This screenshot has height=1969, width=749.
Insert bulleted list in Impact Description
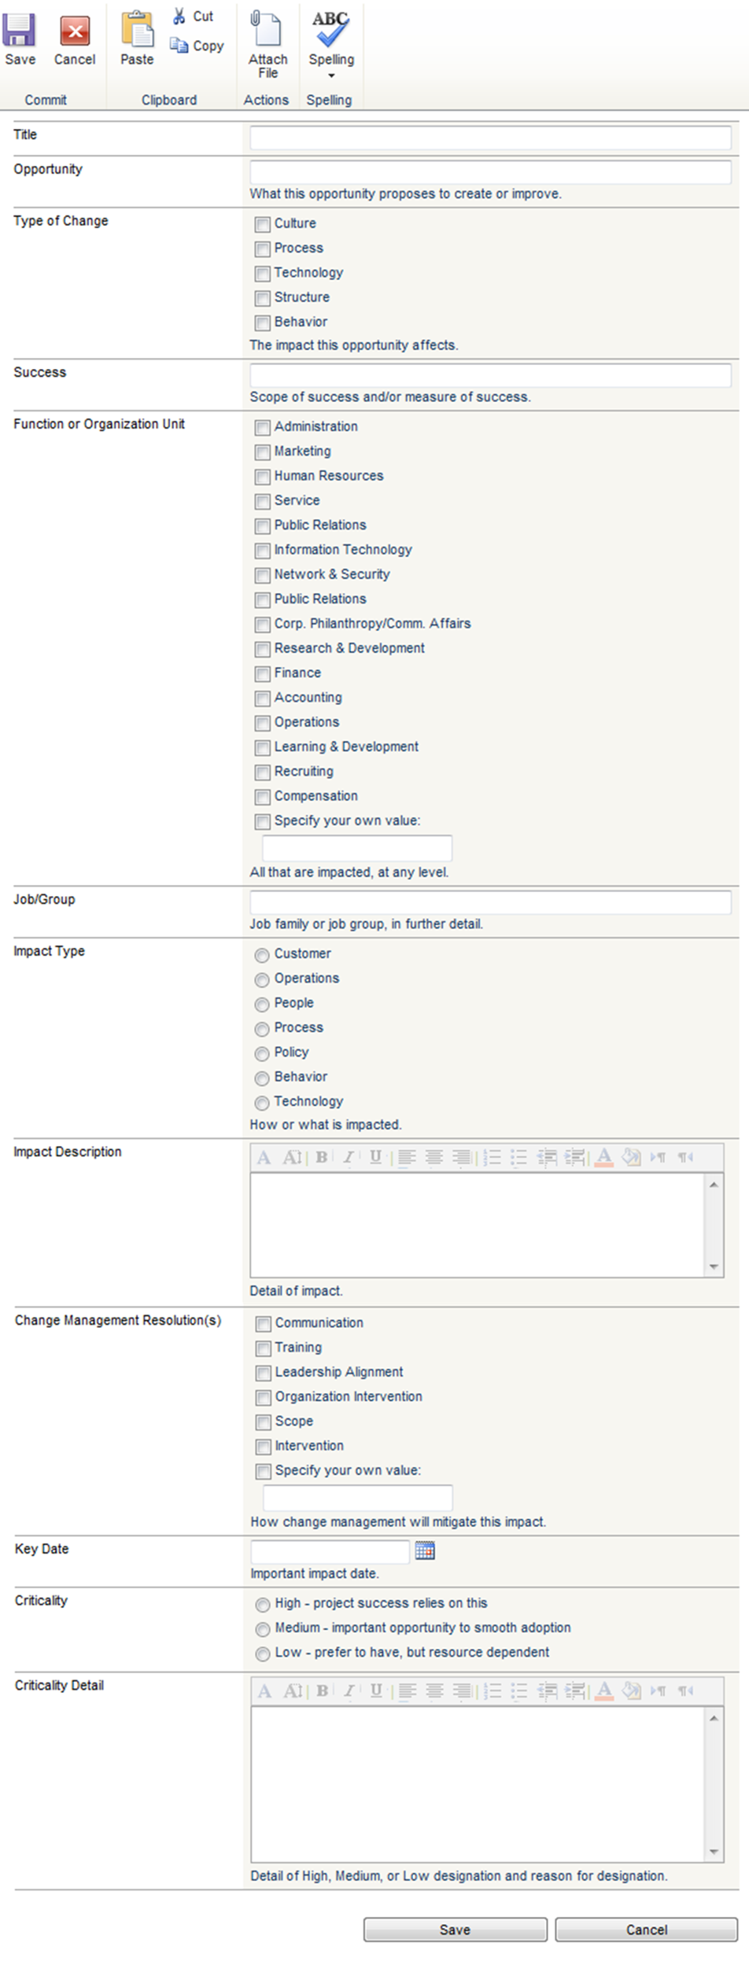pyautogui.click(x=518, y=1157)
